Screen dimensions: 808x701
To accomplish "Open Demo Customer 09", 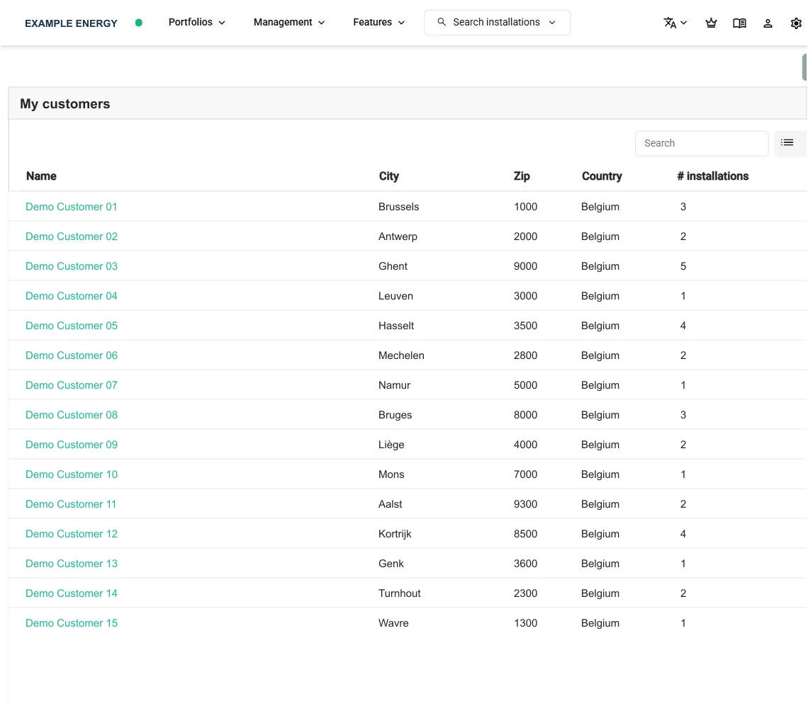I will coord(72,445).
